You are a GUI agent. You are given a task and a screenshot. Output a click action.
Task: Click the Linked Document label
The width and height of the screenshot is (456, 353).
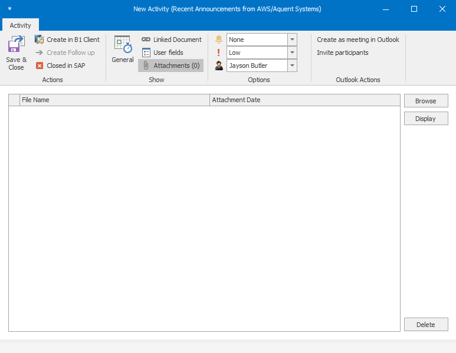pyautogui.click(x=178, y=40)
